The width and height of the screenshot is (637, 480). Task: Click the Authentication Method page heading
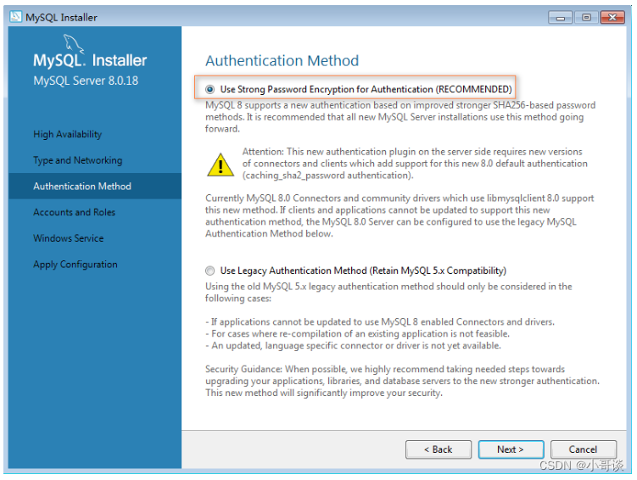click(282, 61)
